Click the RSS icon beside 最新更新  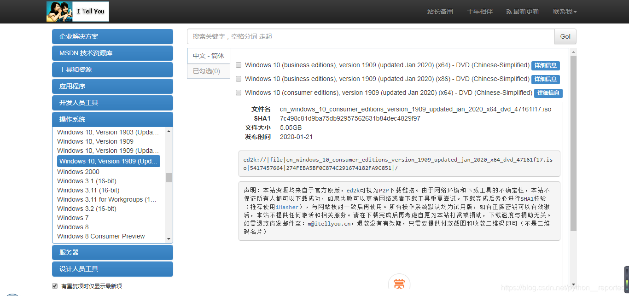[x=509, y=12]
